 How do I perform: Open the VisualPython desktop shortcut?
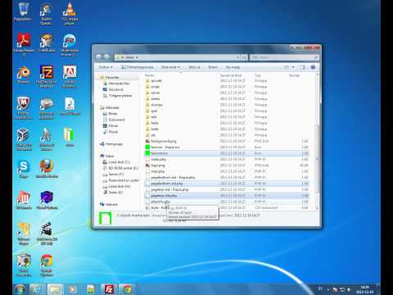tap(47, 200)
